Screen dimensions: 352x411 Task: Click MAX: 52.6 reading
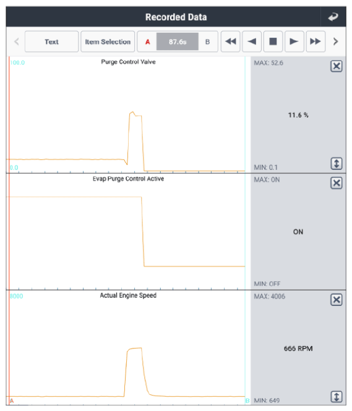(268, 63)
